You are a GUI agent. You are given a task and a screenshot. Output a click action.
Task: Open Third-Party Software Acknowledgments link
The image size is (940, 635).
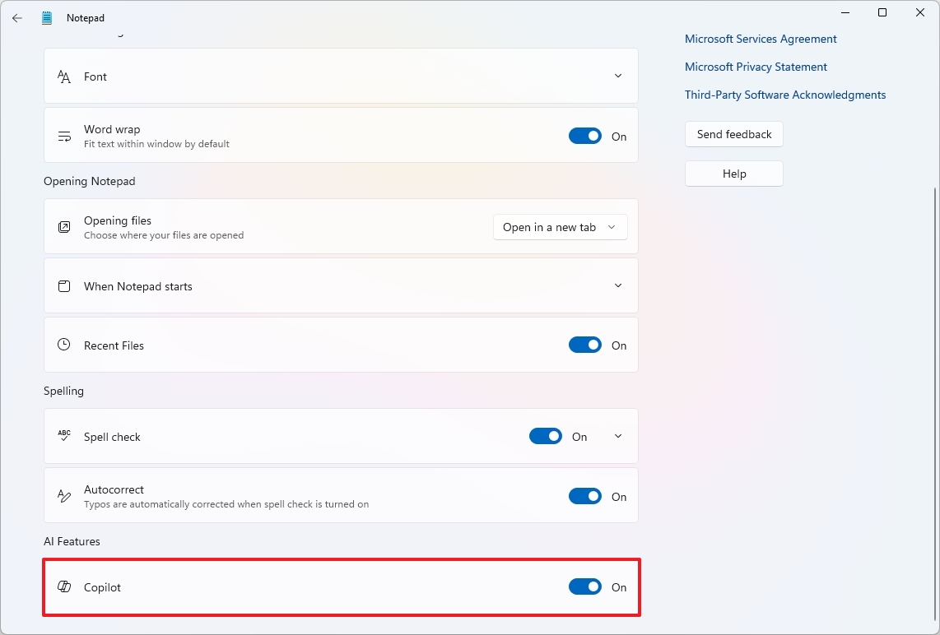tap(785, 95)
